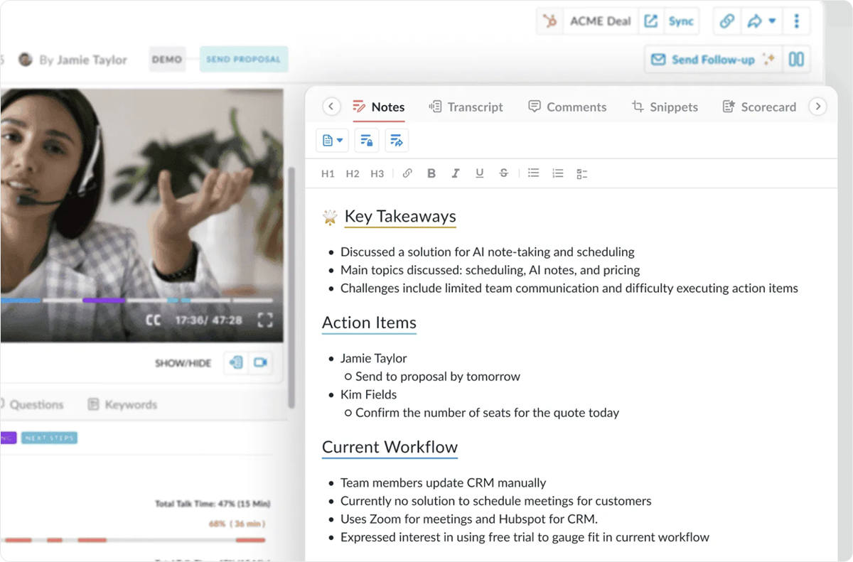Image resolution: width=853 pixels, height=562 pixels.
Task: Click the Action Items heading
Action: click(369, 323)
